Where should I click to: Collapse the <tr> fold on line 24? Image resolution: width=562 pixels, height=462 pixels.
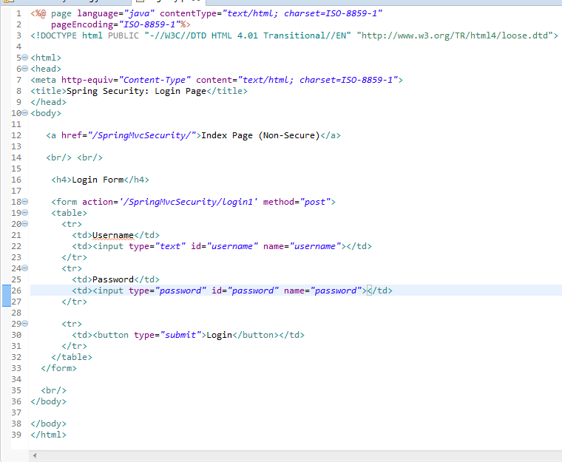24,268
